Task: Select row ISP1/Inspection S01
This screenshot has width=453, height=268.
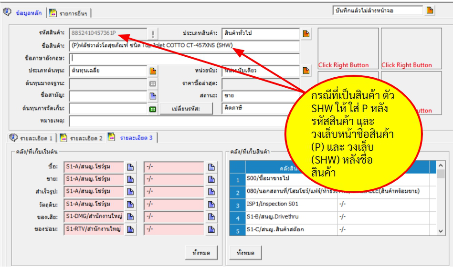Action: tap(333, 205)
